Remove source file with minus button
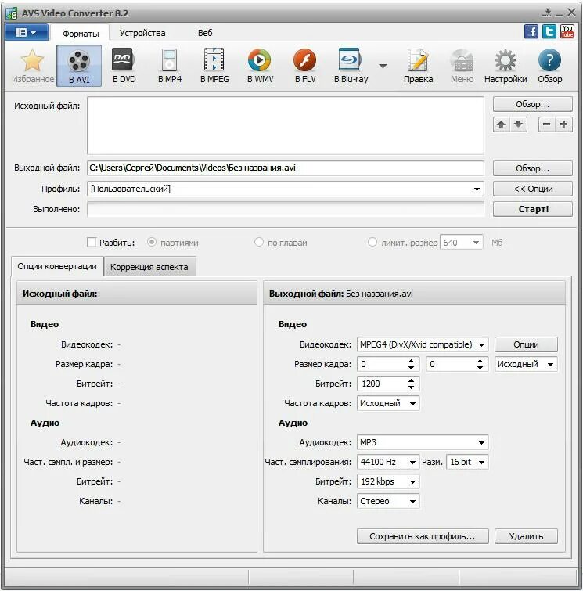Screen dimensions: 583x591 (x=546, y=124)
